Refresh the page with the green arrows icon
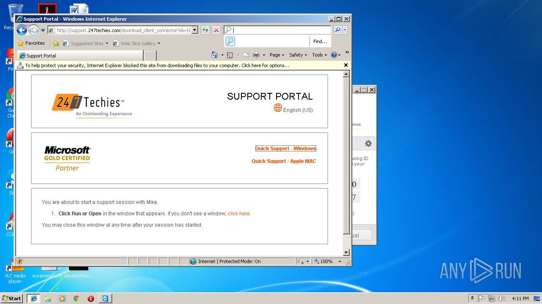542x304 pixels. pyautogui.click(x=205, y=30)
